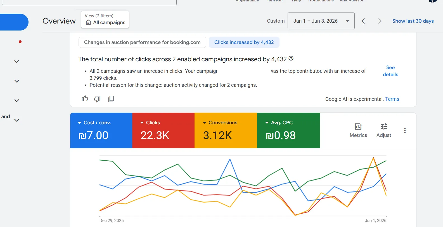Click the ₪0.98 average CPC value
The height and width of the screenshot is (227, 443).
(281, 135)
